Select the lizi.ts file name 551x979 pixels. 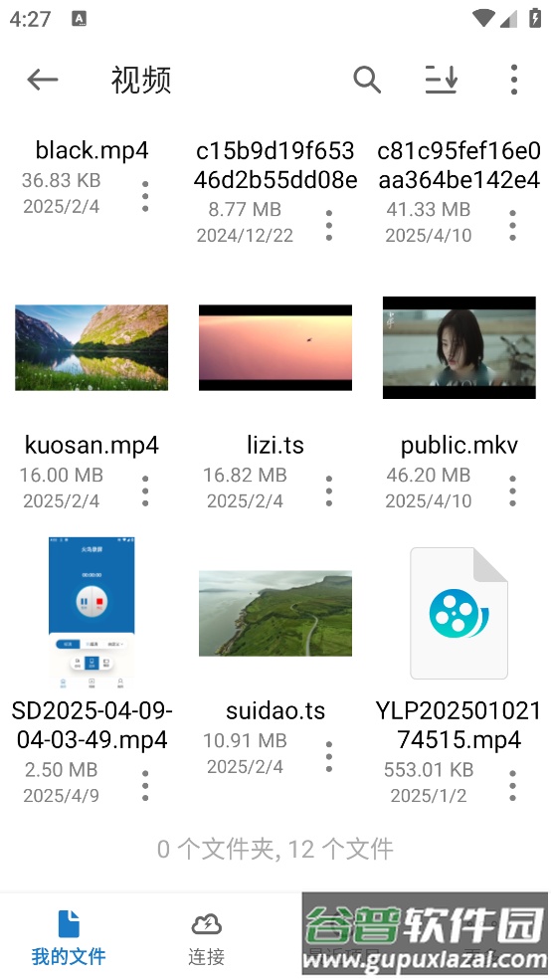pyautogui.click(x=275, y=445)
